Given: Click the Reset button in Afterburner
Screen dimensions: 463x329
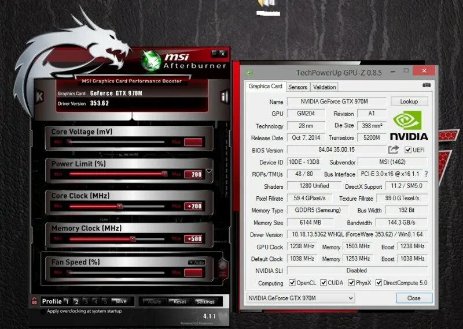Looking at the screenshot, I should click(179, 302).
